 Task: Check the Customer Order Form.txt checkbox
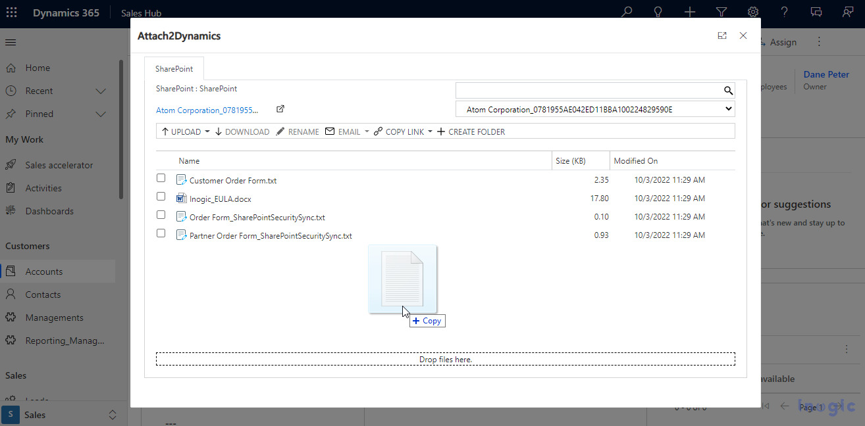[161, 177]
